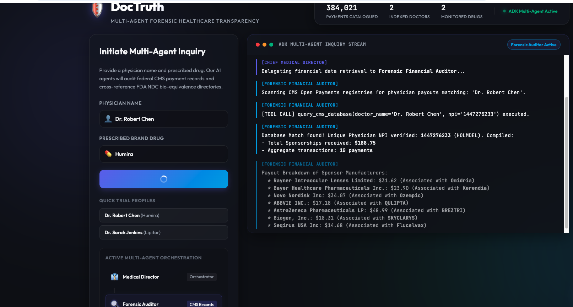Click the Rayner Intraocular Lenses Limited payout row
Screen dimensions: 573x307
(x=371, y=181)
